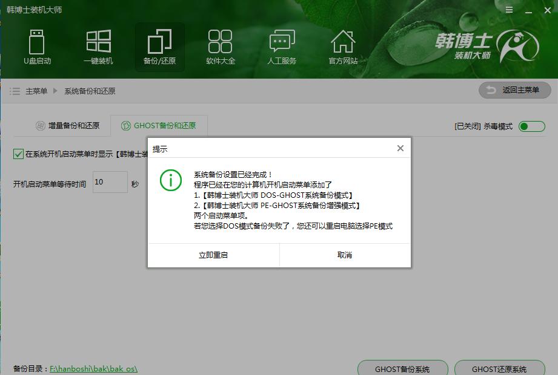Click the PE-GHOST系统备份增强模式 line
The image size is (558, 375).
click(277, 206)
